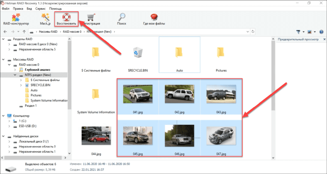Click the tree horizontal scrollbar right arrow
Screen dimensions: 327x174
(65, 158)
